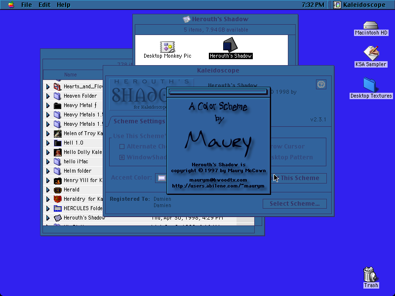The image size is (395, 296).
Task: Open the Kaleidoscope application menu
Action: (360, 5)
